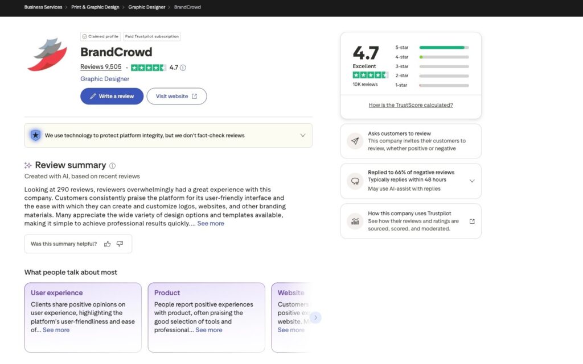583x364 pixels.
Task: Click the sparkle icon beside Review summary heading
Action: click(x=28, y=165)
